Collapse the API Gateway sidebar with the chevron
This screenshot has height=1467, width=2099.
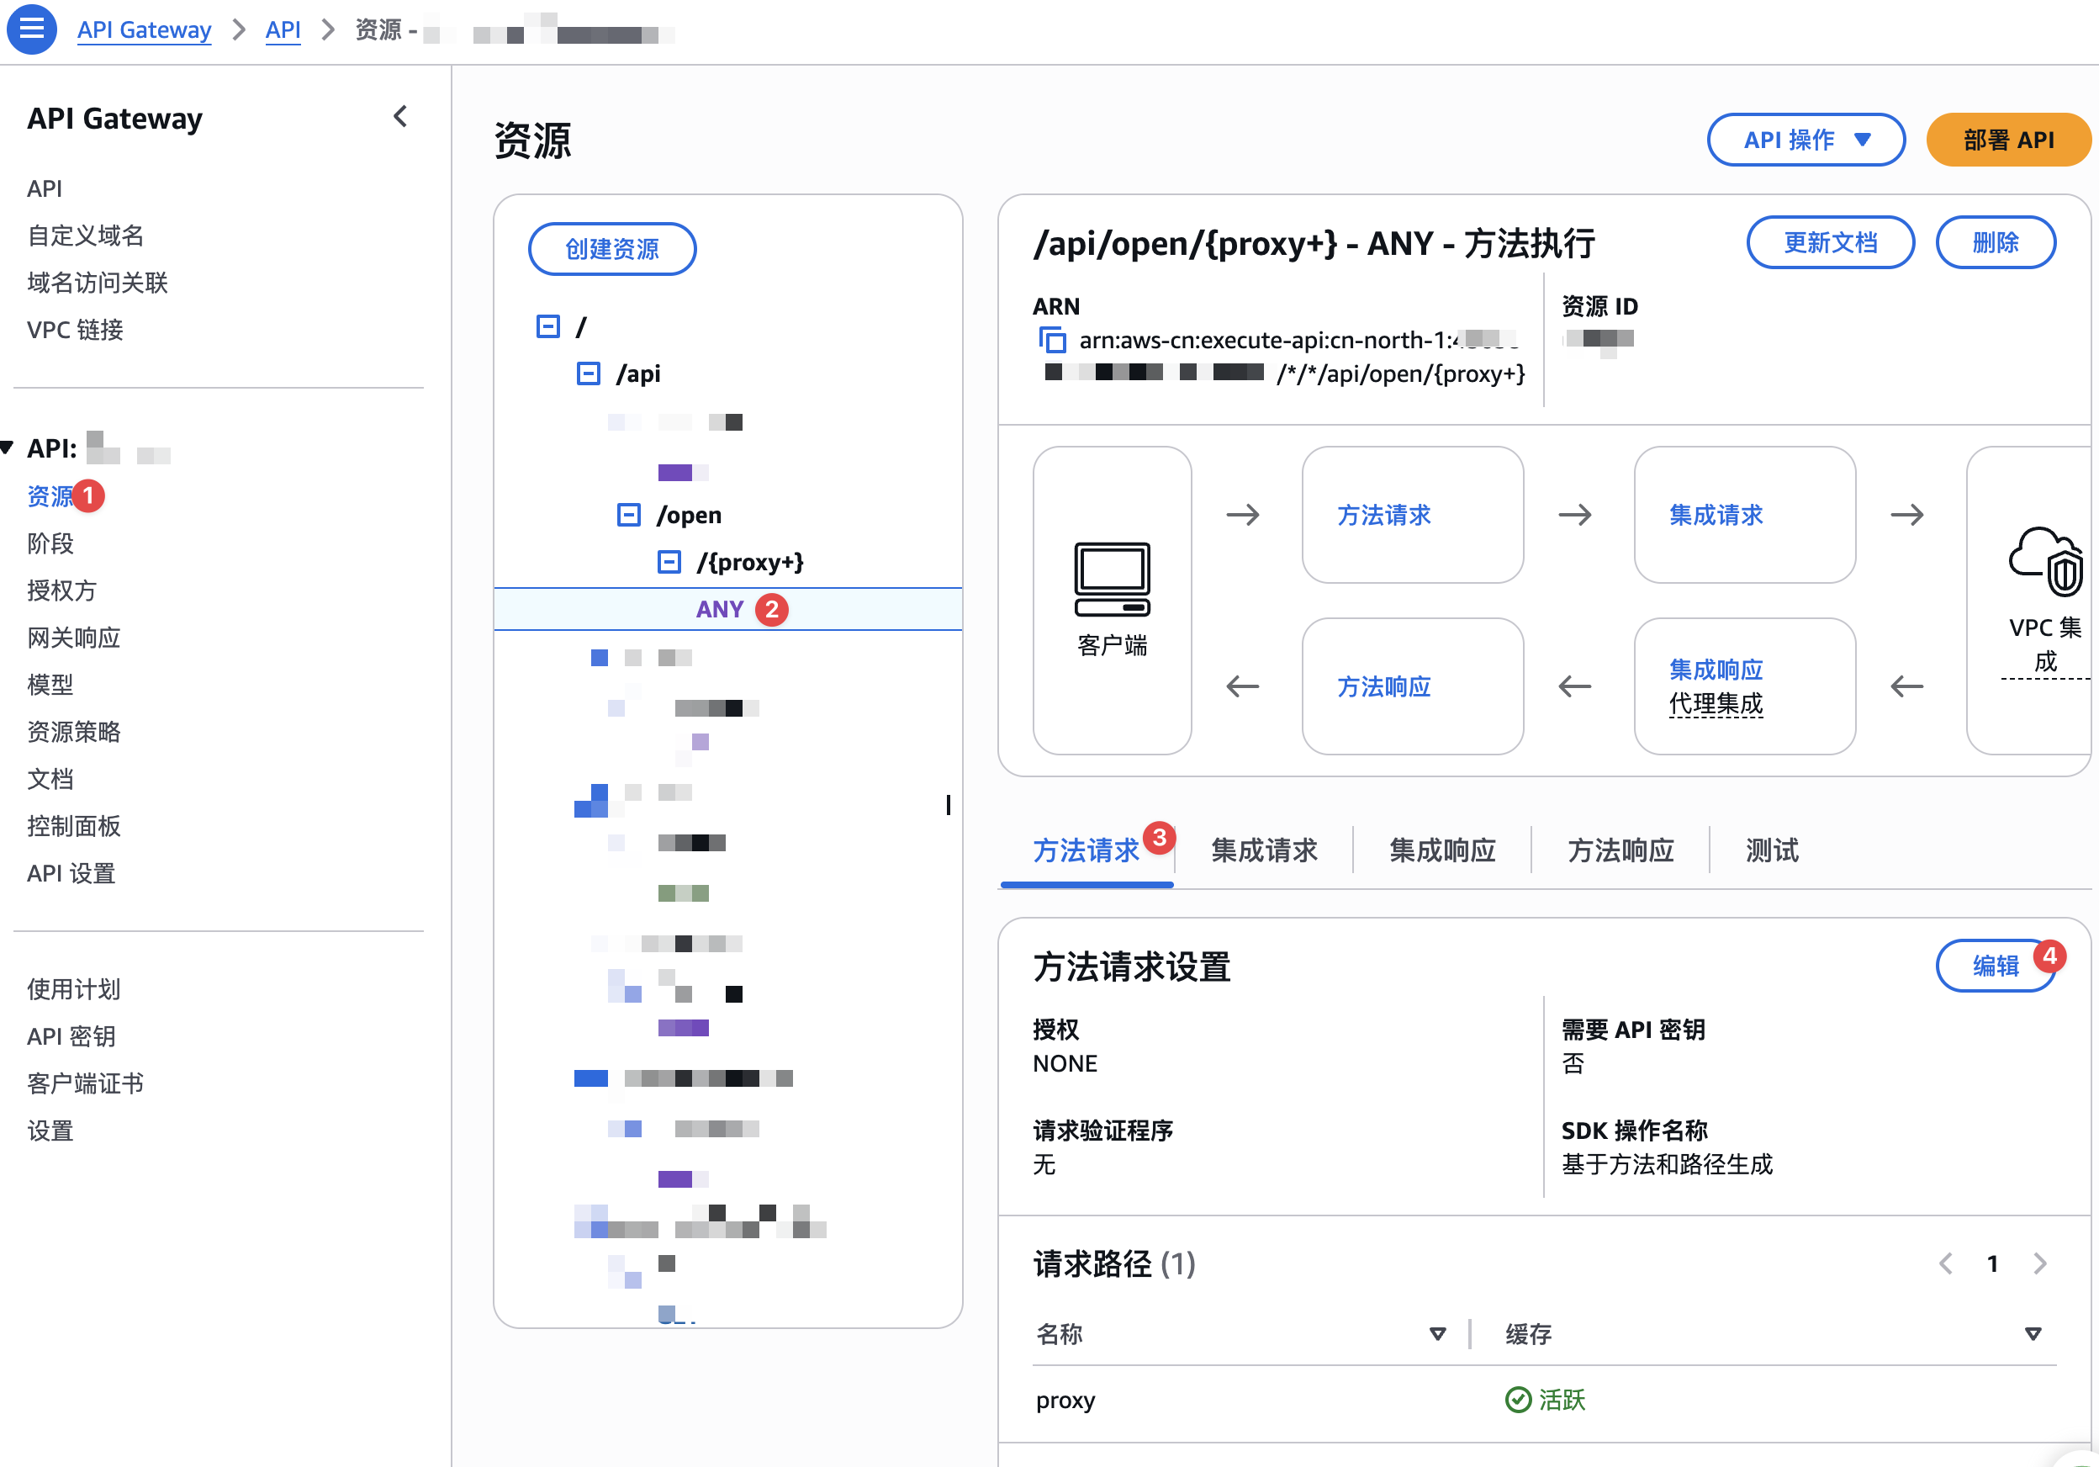pos(399,116)
